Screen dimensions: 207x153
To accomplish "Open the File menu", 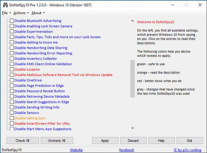I will pos(6,13).
